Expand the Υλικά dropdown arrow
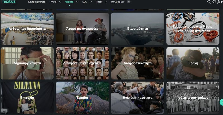The image size is (223, 115). click(x=60, y=2)
